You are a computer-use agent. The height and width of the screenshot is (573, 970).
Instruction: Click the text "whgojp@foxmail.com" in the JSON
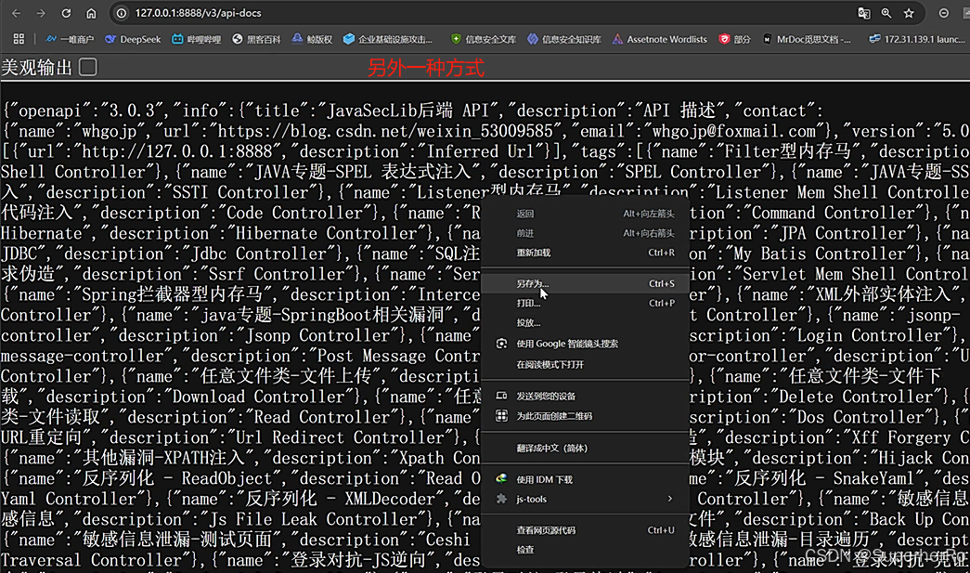tap(734, 131)
